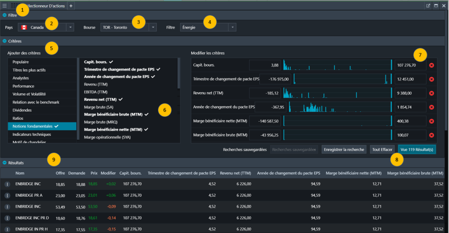Open the hamburger menu icon
The image size is (449, 233).
pos(4,6)
